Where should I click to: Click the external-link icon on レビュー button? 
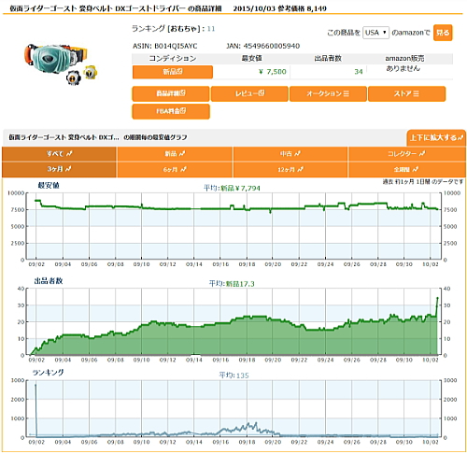coord(262,93)
